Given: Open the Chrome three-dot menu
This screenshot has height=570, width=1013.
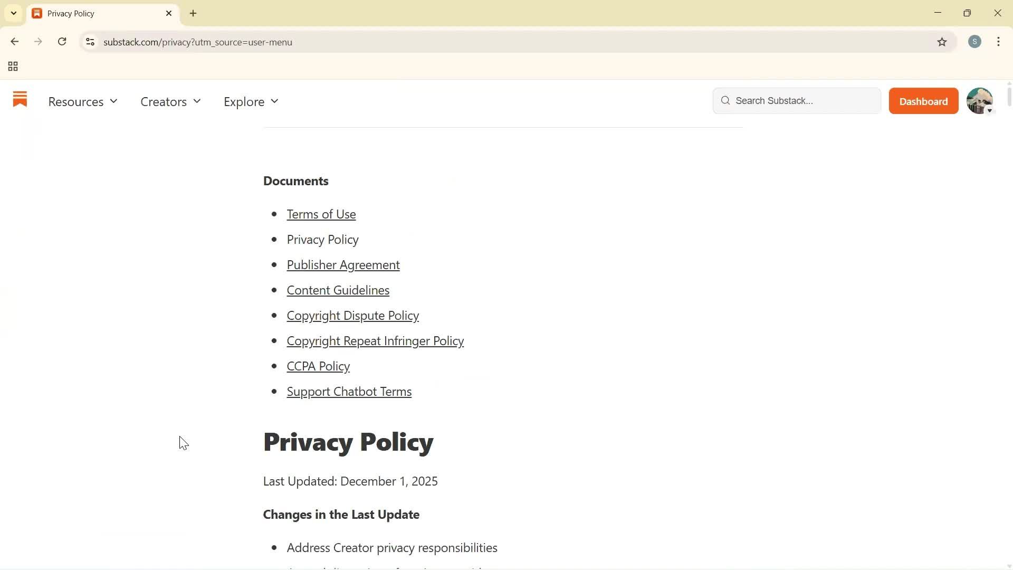Looking at the screenshot, I should (x=998, y=42).
